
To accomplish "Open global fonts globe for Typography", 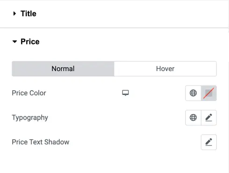I will 193,117.
